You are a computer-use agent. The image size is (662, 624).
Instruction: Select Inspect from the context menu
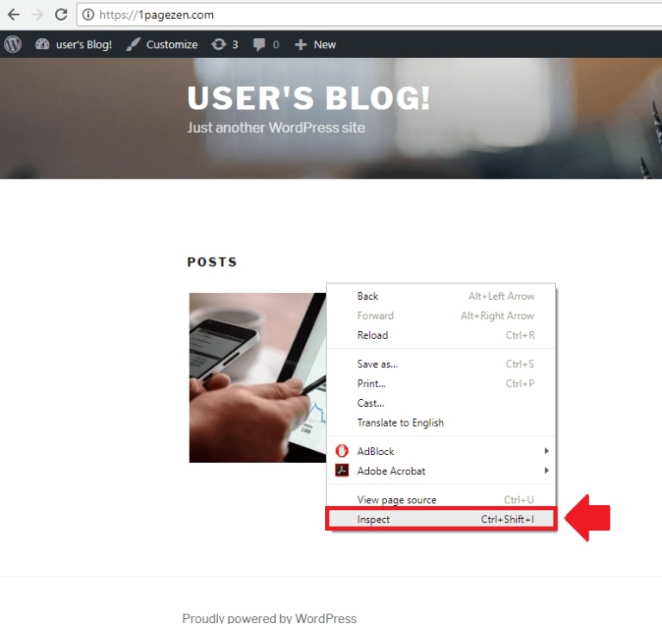(441, 520)
